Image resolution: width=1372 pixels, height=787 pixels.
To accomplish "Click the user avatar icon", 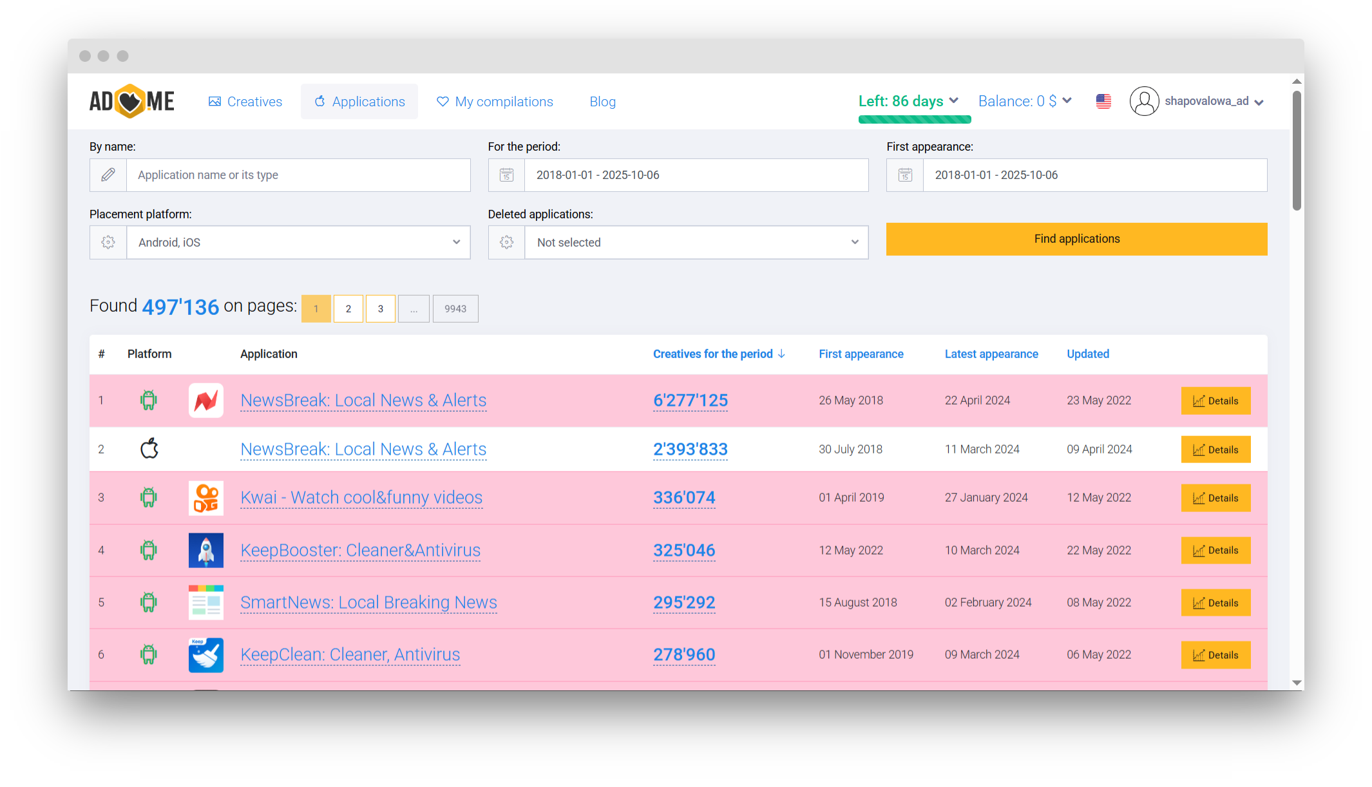I will point(1144,101).
